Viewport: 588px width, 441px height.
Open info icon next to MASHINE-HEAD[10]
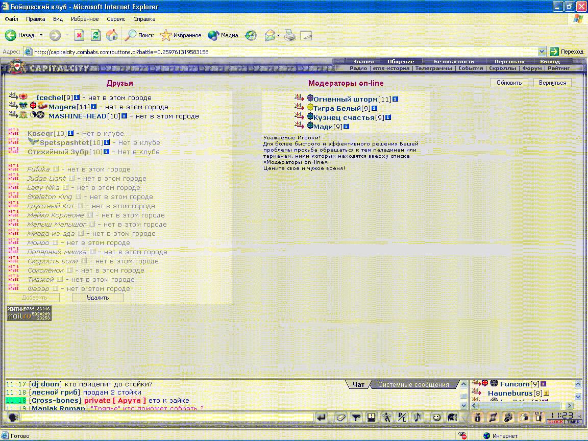tap(124, 116)
